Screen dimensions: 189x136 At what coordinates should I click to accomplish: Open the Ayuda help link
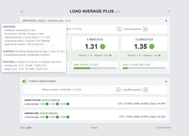(94, 128)
